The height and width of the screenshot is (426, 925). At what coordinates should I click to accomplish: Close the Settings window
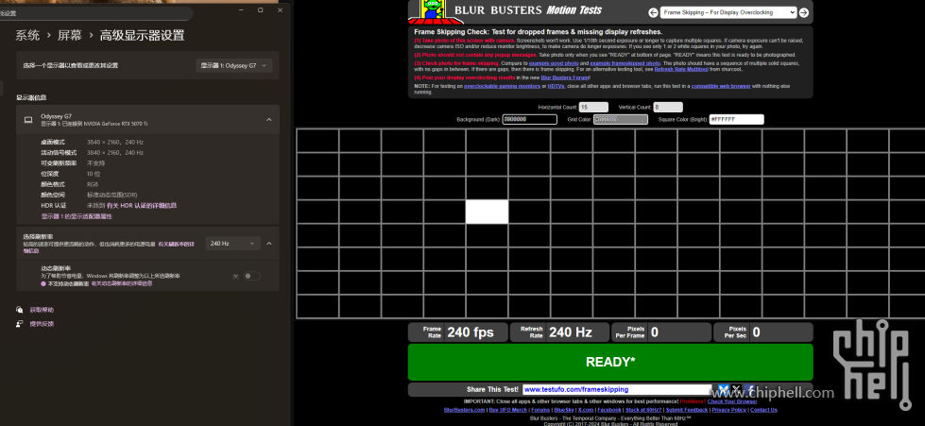pyautogui.click(x=281, y=10)
